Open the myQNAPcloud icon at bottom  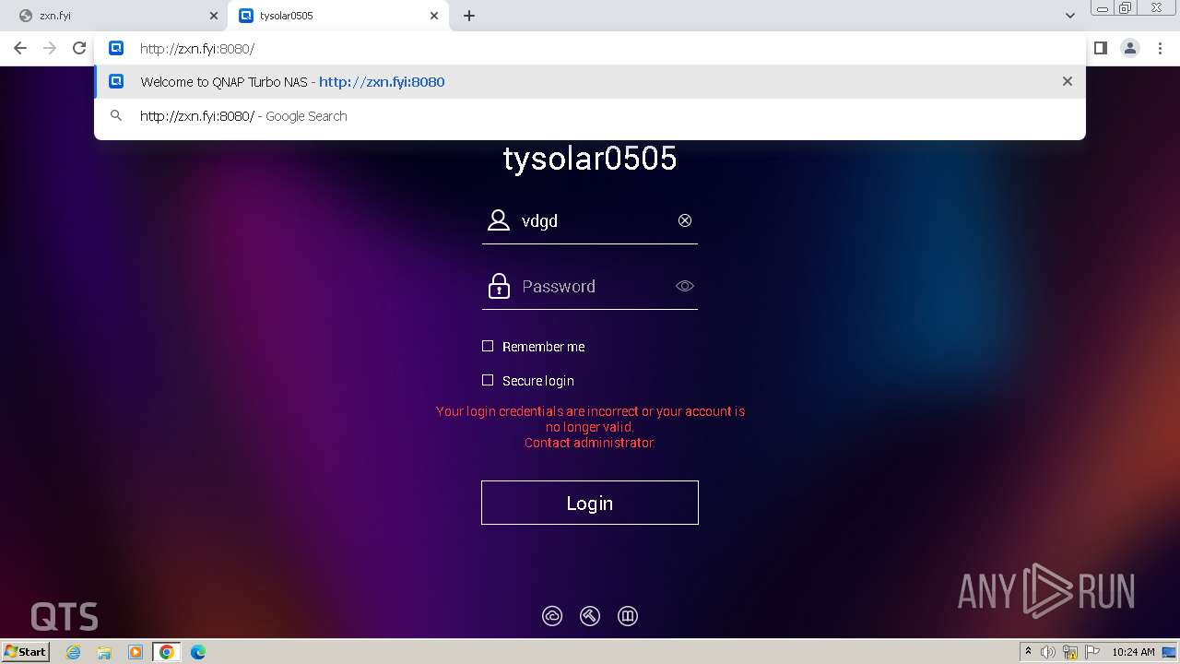click(552, 616)
